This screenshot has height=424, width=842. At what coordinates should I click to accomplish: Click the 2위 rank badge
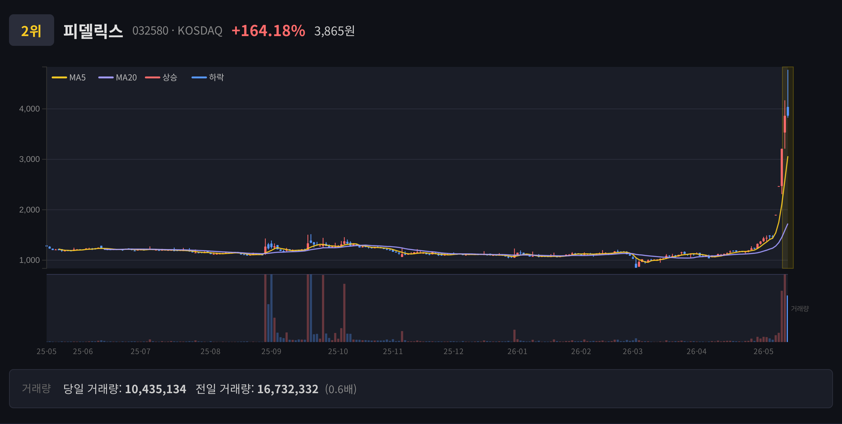[31, 30]
